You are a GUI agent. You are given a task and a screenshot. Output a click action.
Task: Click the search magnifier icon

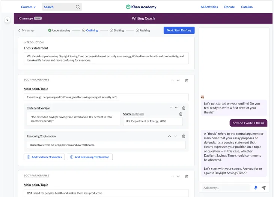78,7
